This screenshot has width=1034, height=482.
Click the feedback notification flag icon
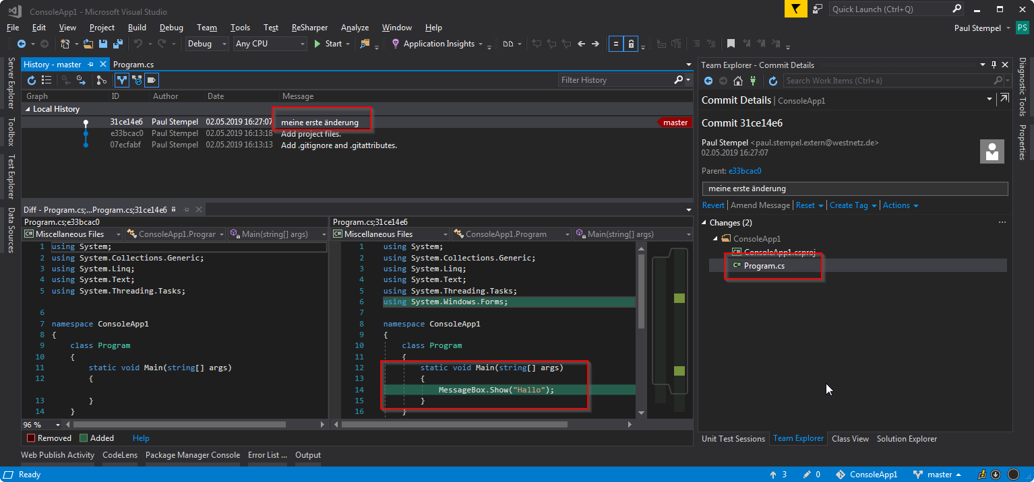(796, 9)
